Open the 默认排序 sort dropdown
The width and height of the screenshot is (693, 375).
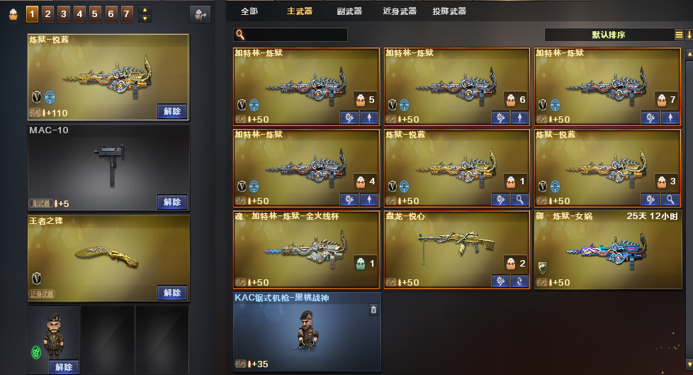click(x=609, y=35)
